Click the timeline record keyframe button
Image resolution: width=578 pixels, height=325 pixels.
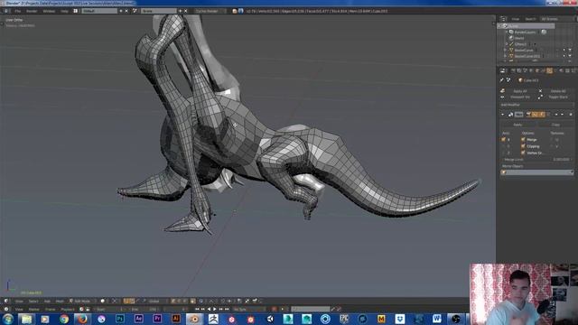[x=274, y=309]
